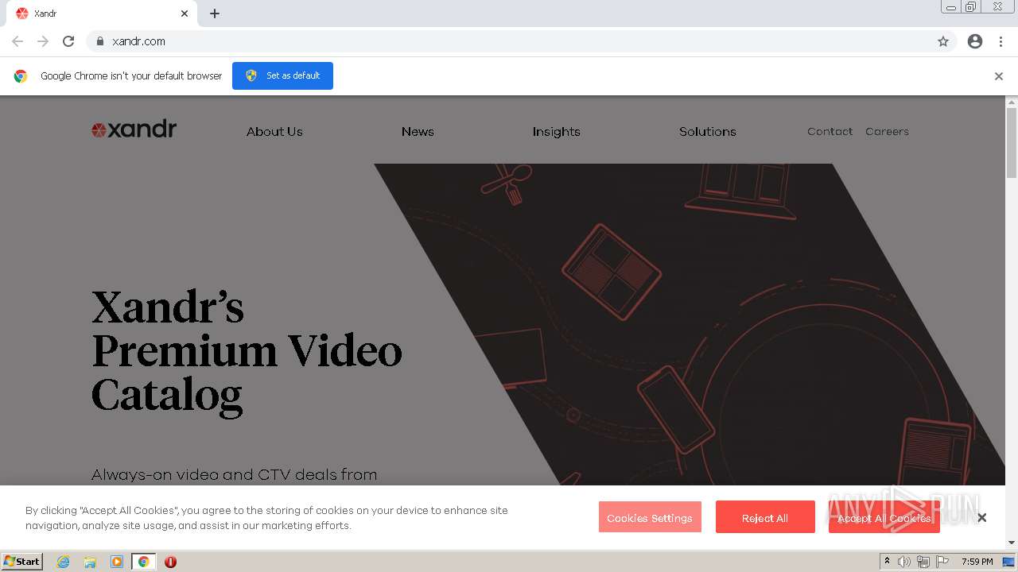Go to the Contact page
Screen dimensions: 1018x572
tap(830, 132)
